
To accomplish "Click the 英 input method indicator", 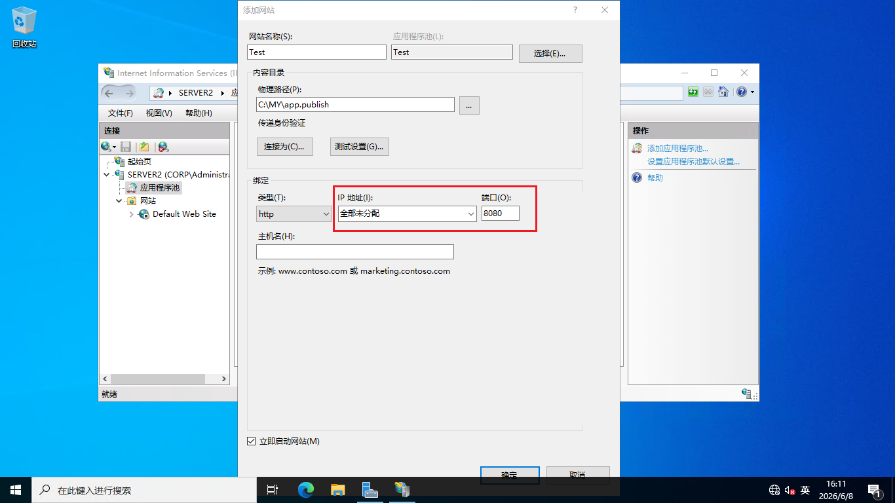I will 805,490.
